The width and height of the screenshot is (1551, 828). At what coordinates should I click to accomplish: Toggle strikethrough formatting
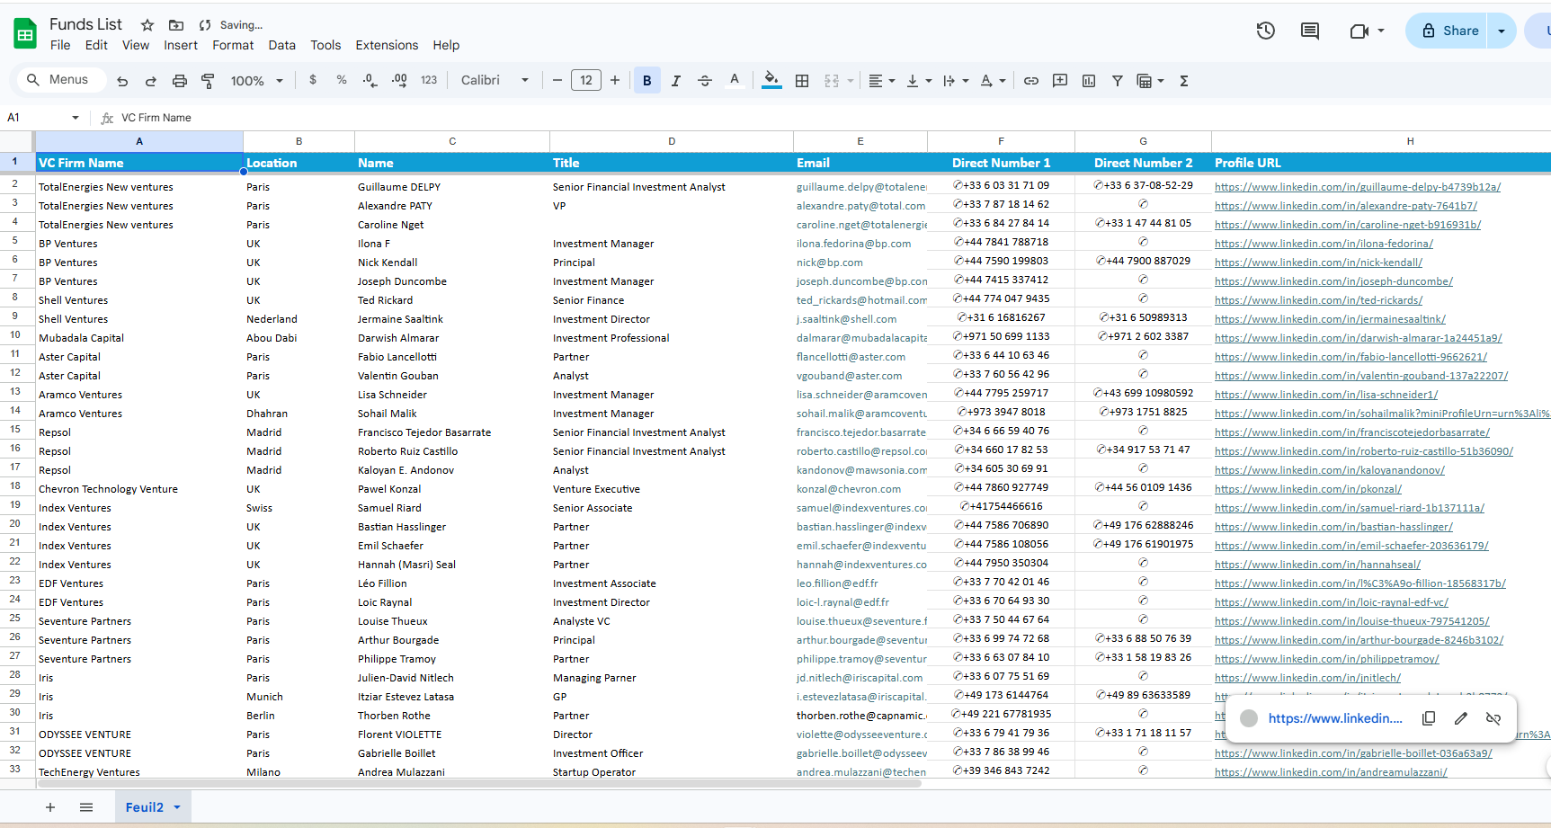(705, 81)
